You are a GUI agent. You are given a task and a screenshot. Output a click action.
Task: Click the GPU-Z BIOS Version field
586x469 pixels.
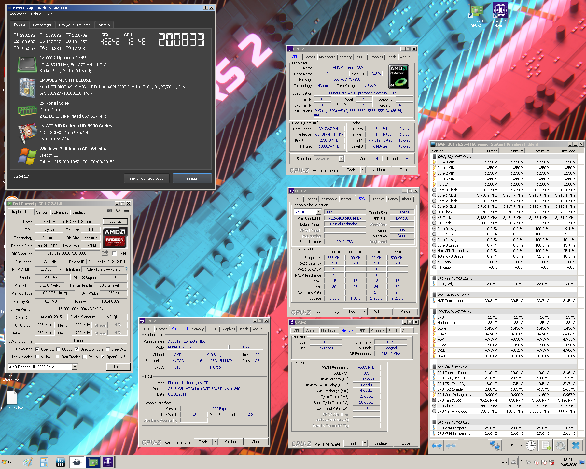[67, 253]
